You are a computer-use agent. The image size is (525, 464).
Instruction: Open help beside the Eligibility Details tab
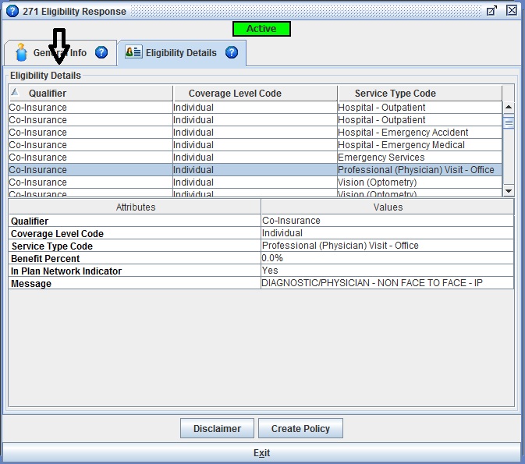pos(232,52)
